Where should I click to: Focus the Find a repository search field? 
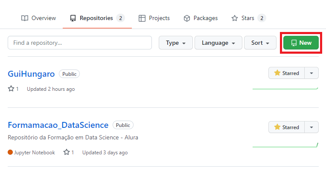coord(80,43)
